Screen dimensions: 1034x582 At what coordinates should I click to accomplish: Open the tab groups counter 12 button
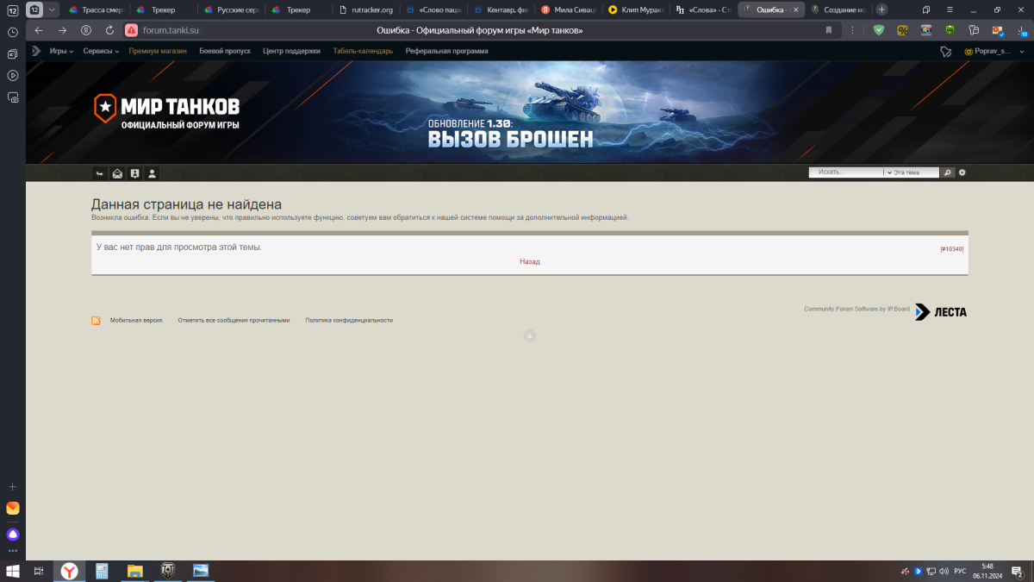(34, 9)
